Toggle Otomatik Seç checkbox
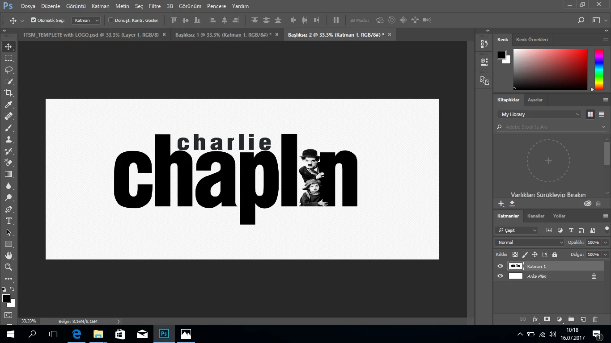The width and height of the screenshot is (611, 343). click(x=33, y=20)
